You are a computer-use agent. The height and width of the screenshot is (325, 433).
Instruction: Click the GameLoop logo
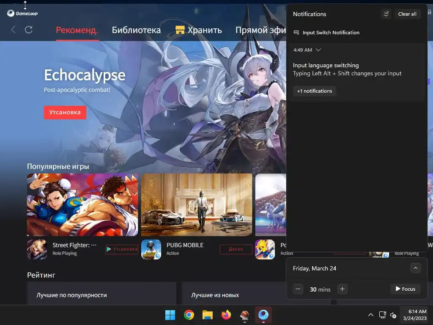(22, 13)
